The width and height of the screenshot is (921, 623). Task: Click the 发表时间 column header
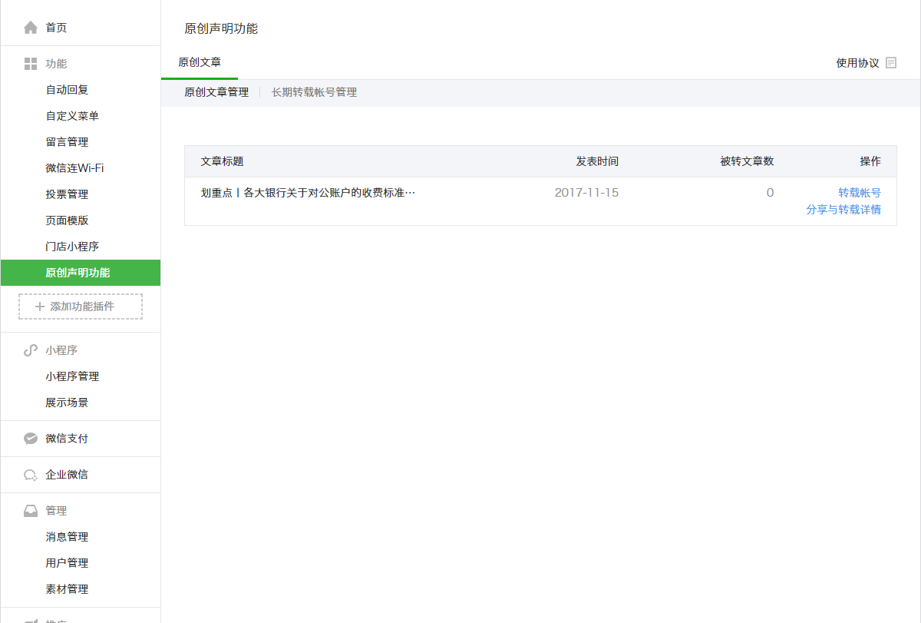tap(597, 161)
